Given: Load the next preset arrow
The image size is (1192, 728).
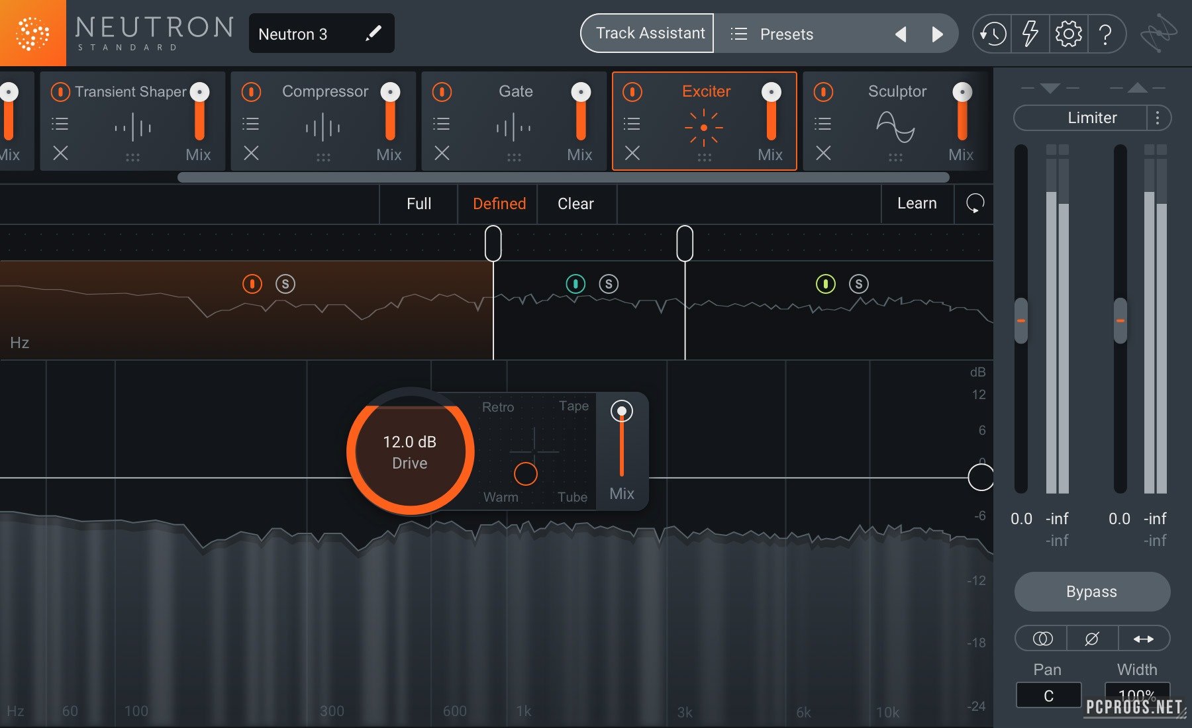Looking at the screenshot, I should [937, 34].
